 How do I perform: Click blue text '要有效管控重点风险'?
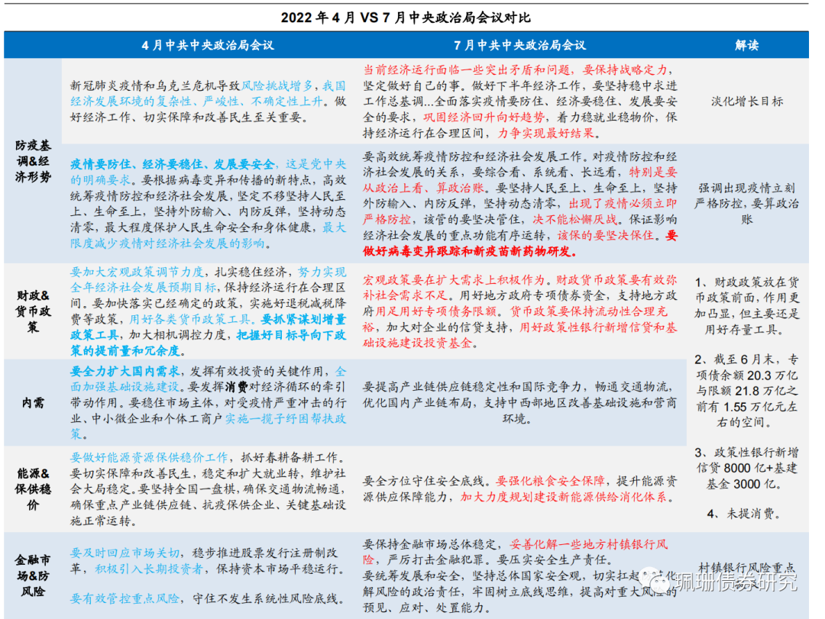tap(125, 598)
